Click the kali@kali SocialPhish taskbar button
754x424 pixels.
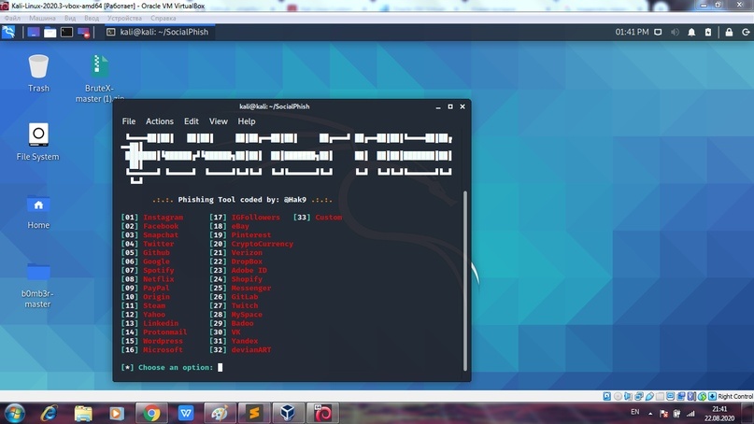[x=158, y=32]
